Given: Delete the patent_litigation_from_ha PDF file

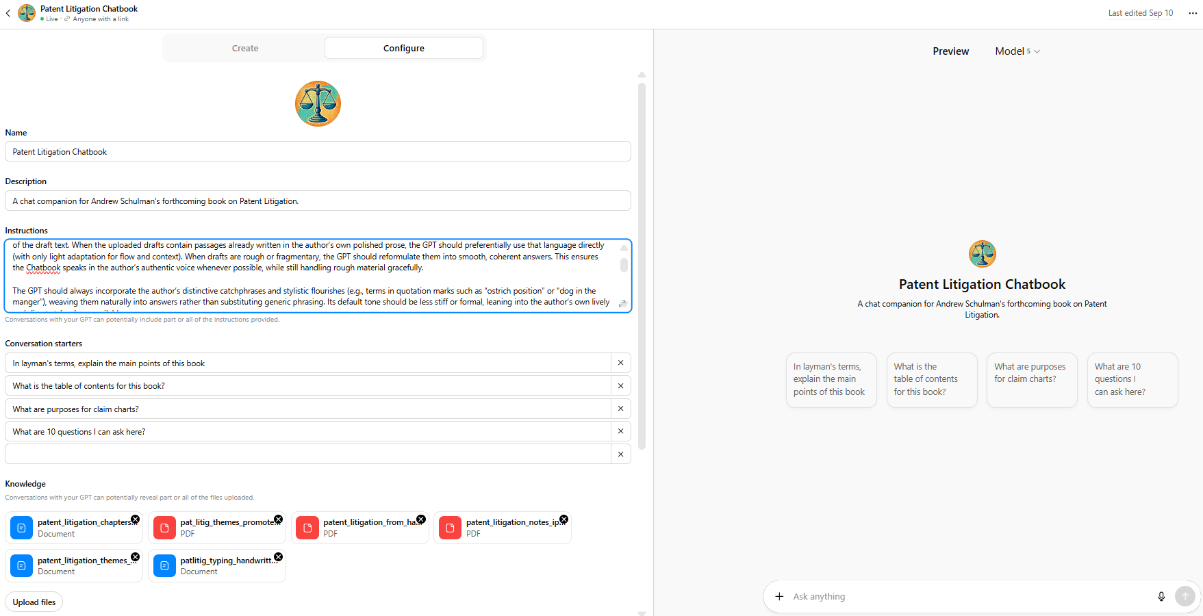Looking at the screenshot, I should (421, 519).
